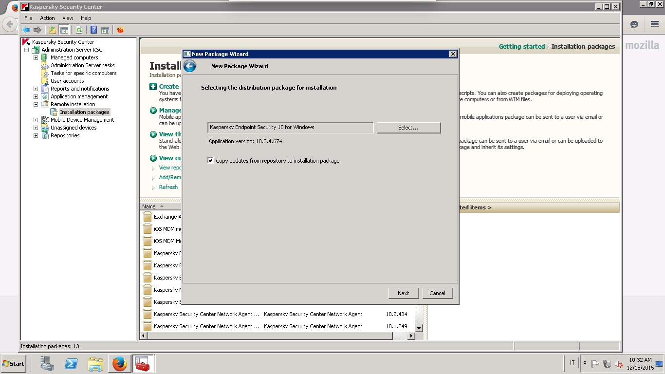
Task: Click the Up one level folder icon
Action: pyautogui.click(x=53, y=30)
